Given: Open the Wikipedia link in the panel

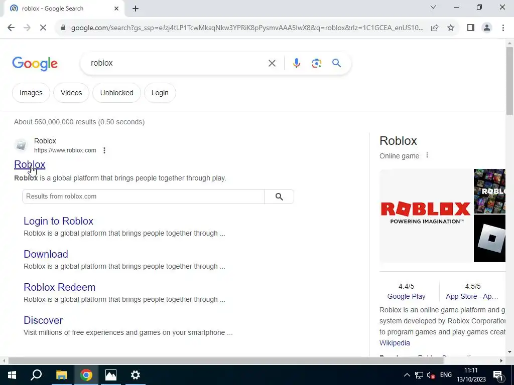Looking at the screenshot, I should 395,343.
